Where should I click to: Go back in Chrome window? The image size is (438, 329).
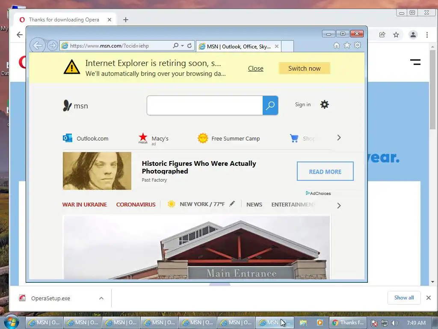click(20, 35)
